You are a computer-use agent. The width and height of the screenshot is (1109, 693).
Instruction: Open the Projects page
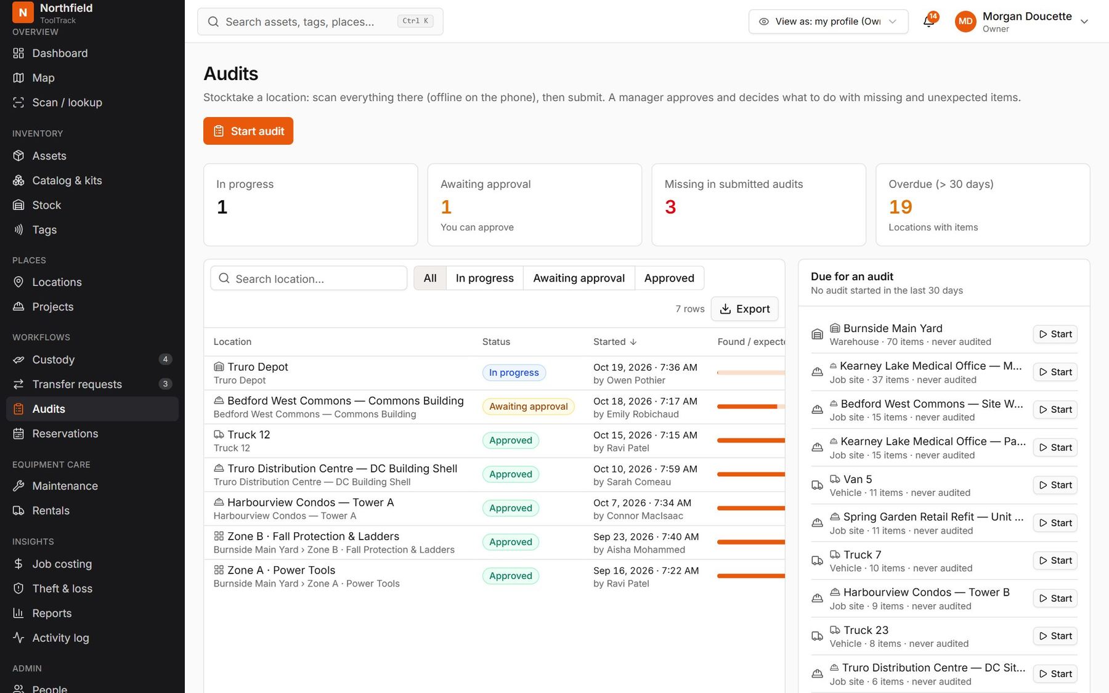click(92, 307)
